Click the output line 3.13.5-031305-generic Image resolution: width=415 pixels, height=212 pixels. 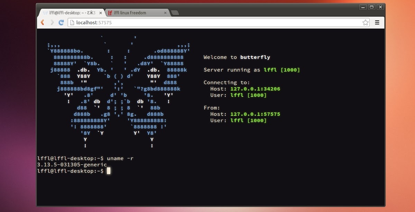(x=72, y=165)
